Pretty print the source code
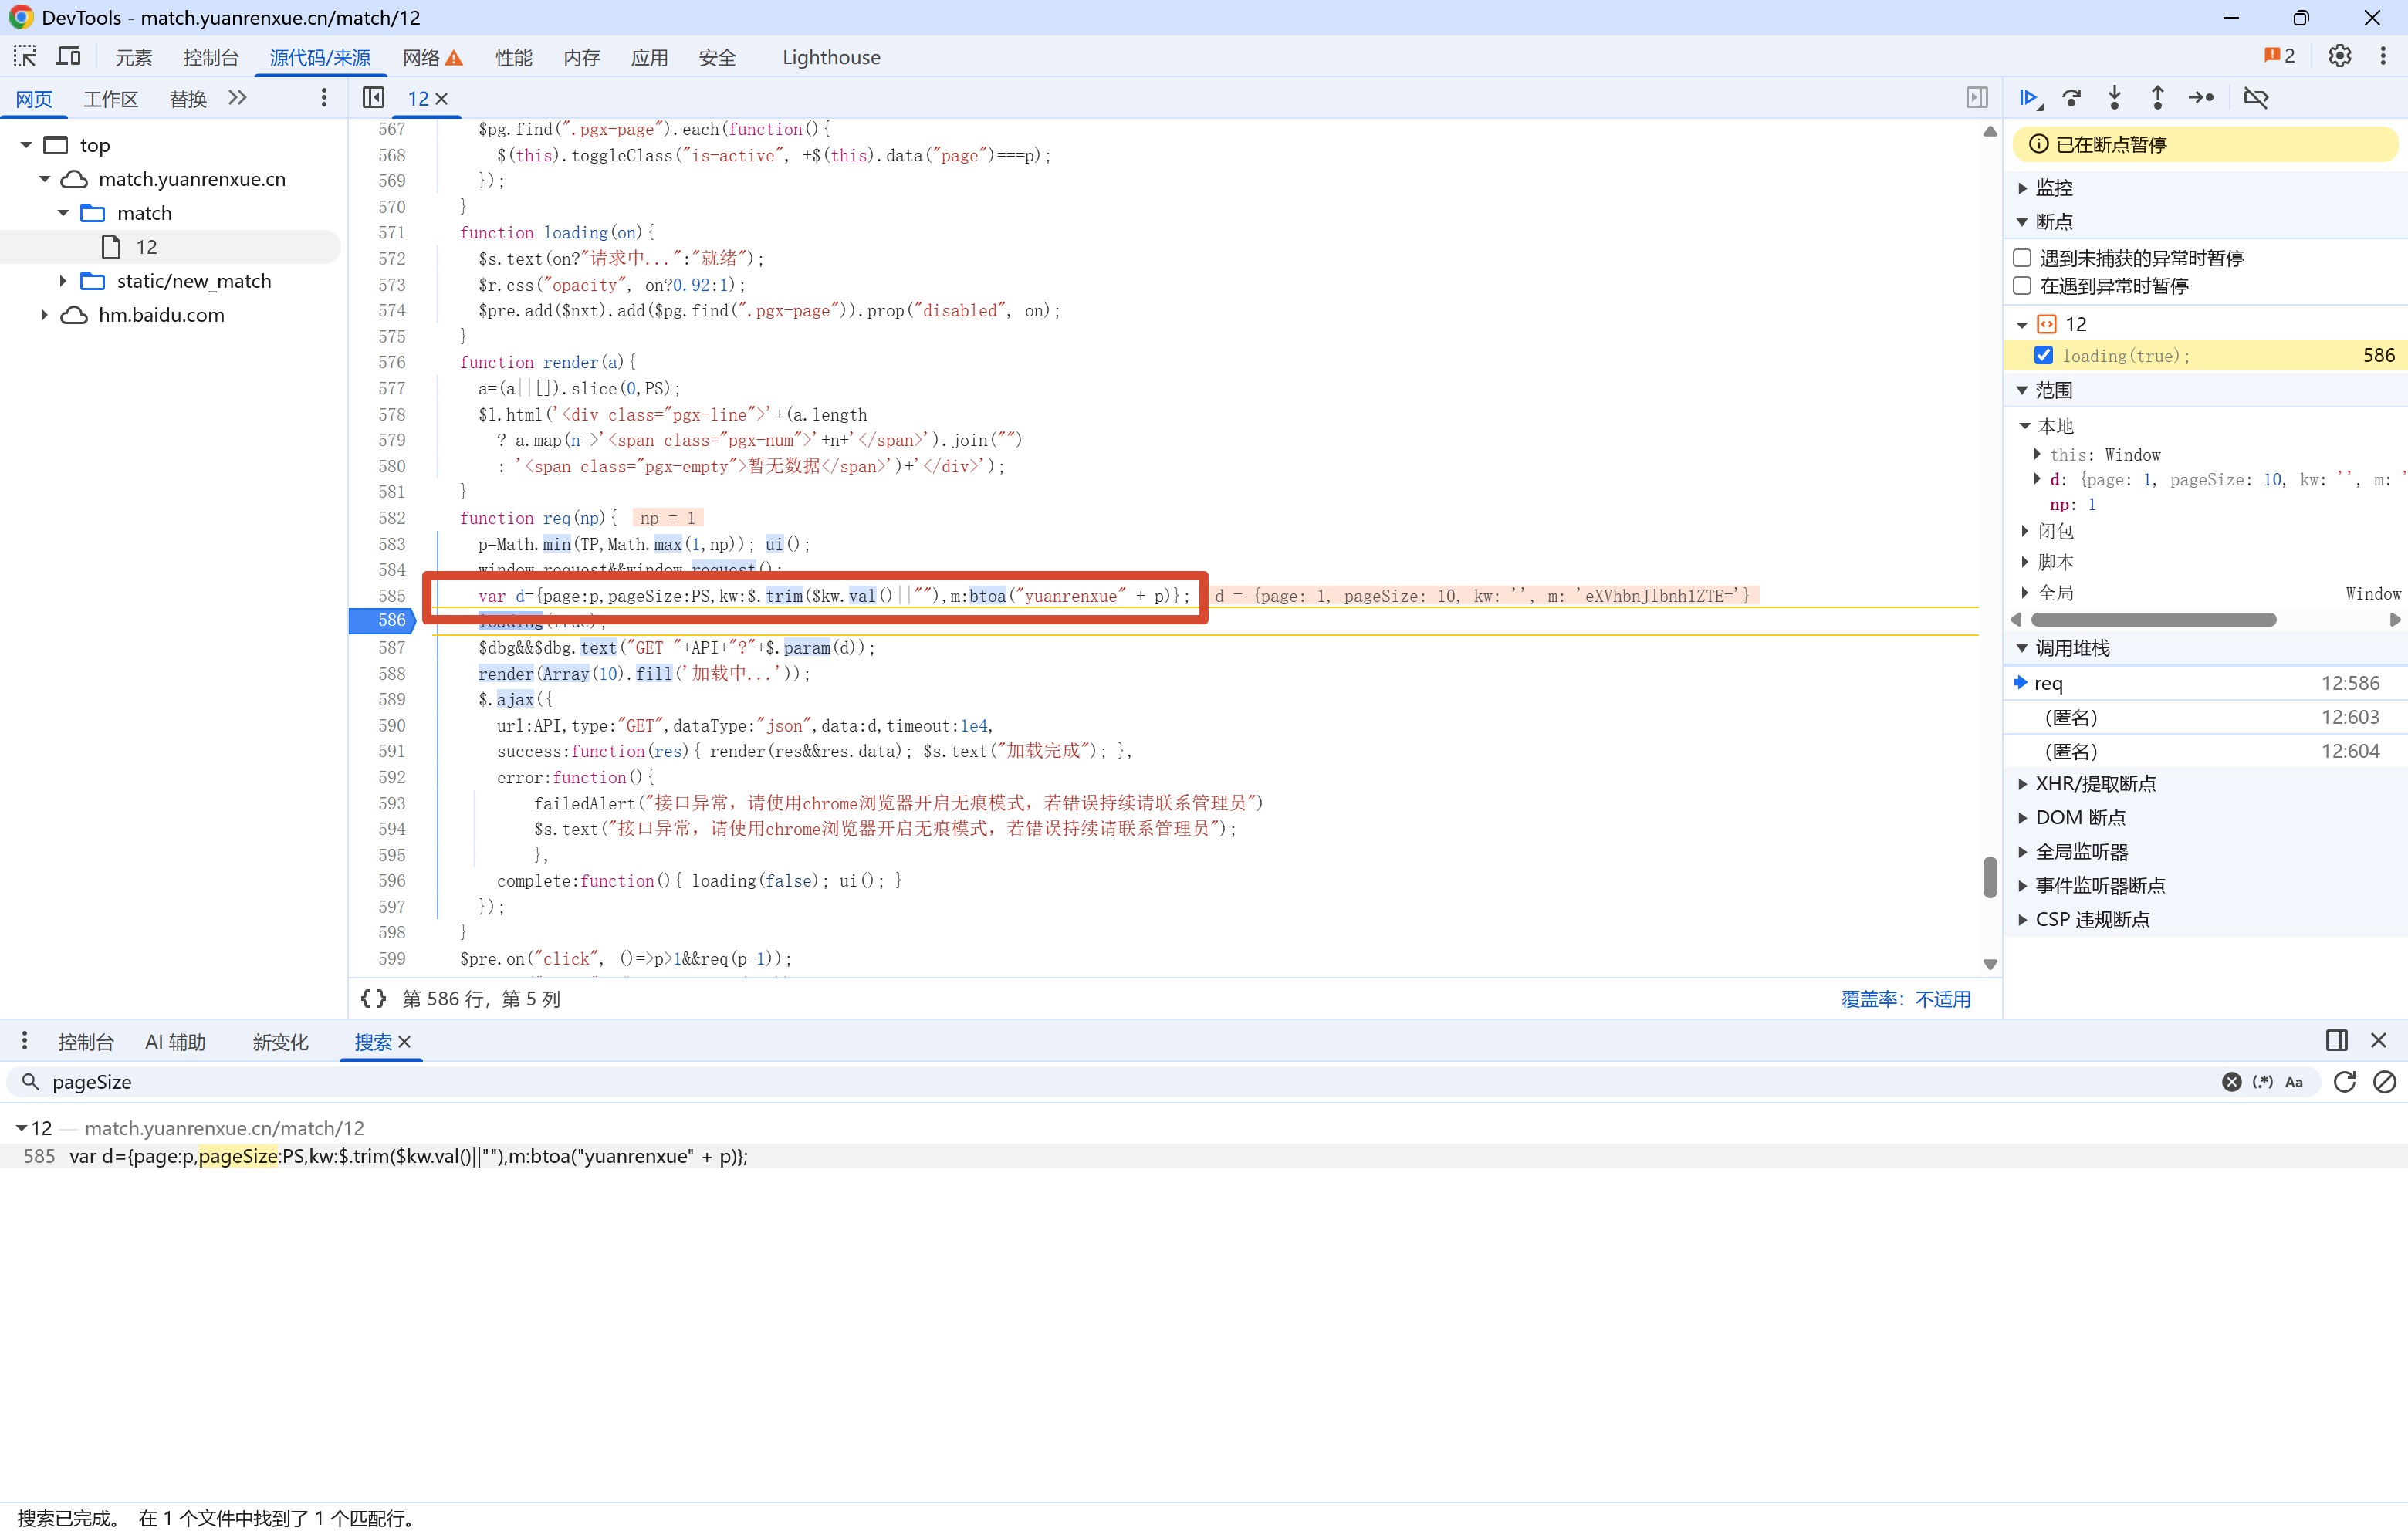The image size is (2408, 1531). tap(374, 998)
